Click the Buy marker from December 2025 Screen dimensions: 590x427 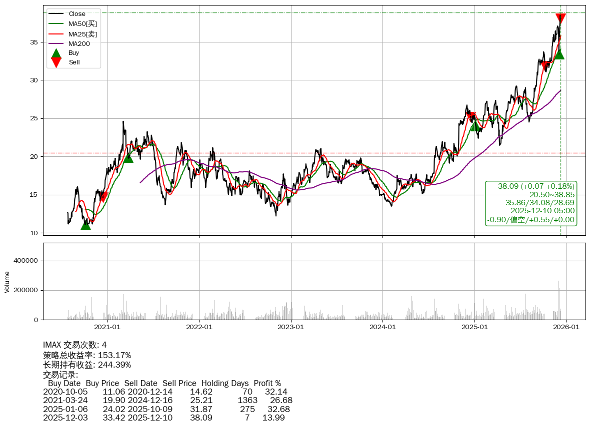[x=559, y=54]
